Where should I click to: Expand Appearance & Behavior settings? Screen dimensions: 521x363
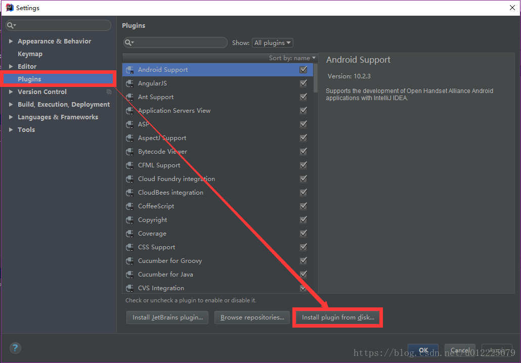(x=11, y=41)
